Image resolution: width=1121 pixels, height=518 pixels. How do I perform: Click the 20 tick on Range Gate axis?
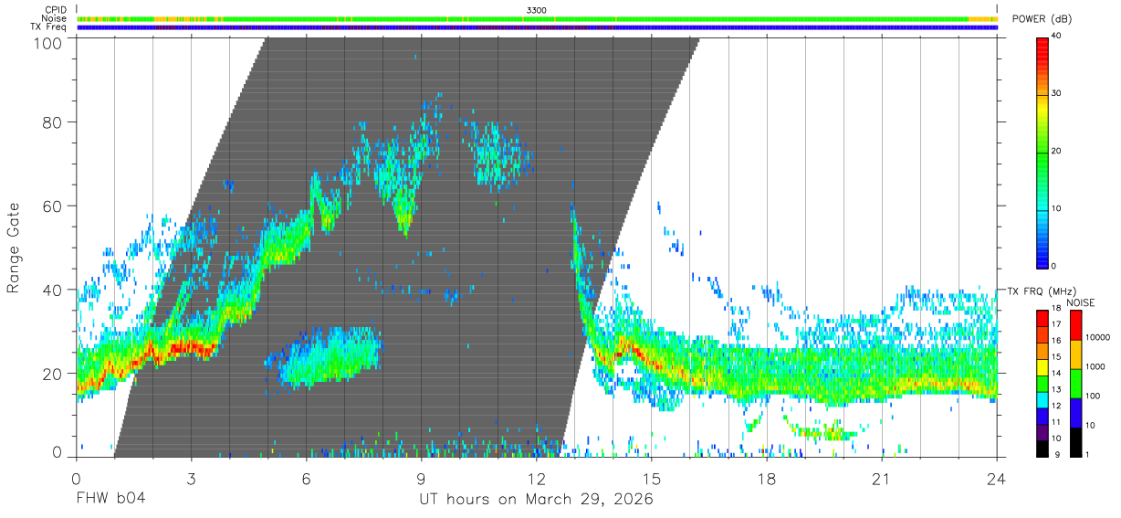coord(53,373)
